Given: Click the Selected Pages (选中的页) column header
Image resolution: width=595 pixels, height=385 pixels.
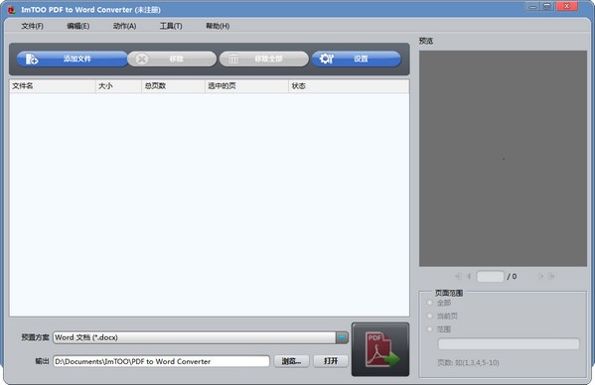Looking at the screenshot, I should pos(246,86).
